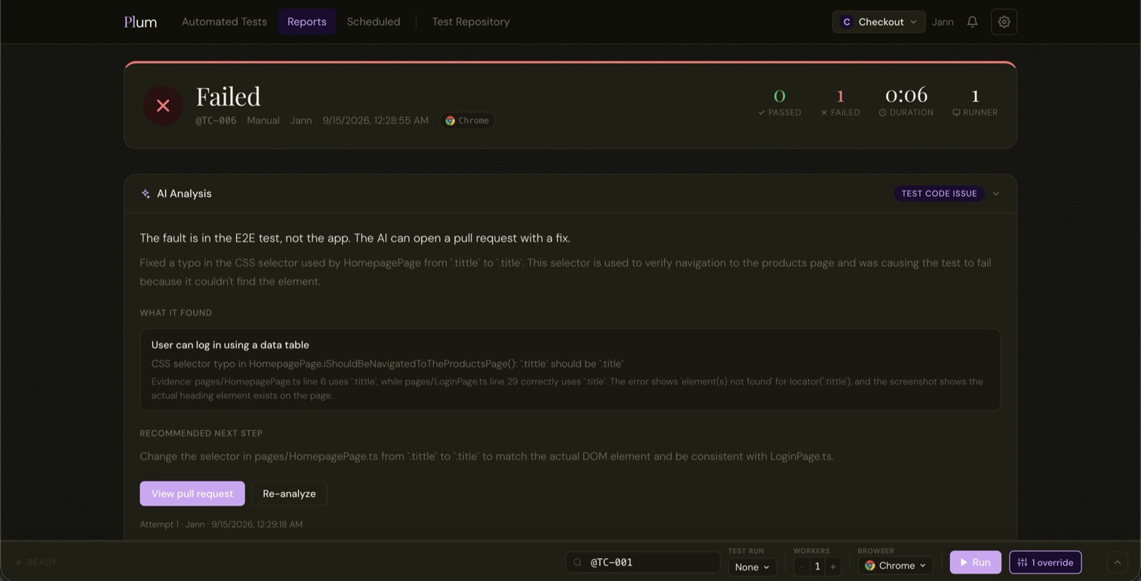Increase workers with the plus button
The width and height of the screenshot is (1141, 581).
pos(833,566)
